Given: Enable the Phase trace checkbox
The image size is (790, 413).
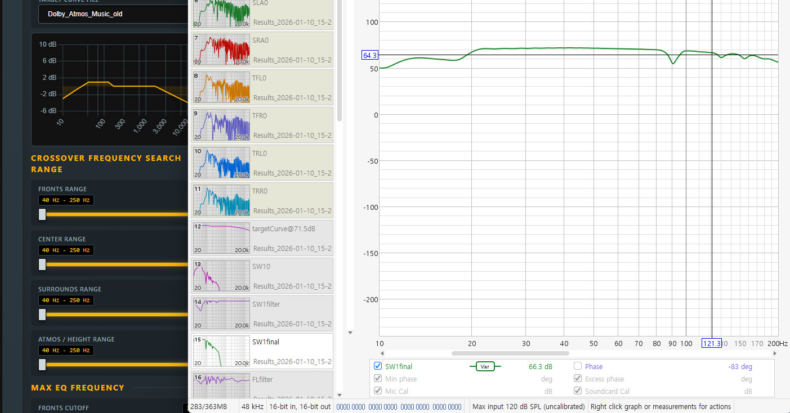Looking at the screenshot, I should (x=578, y=366).
